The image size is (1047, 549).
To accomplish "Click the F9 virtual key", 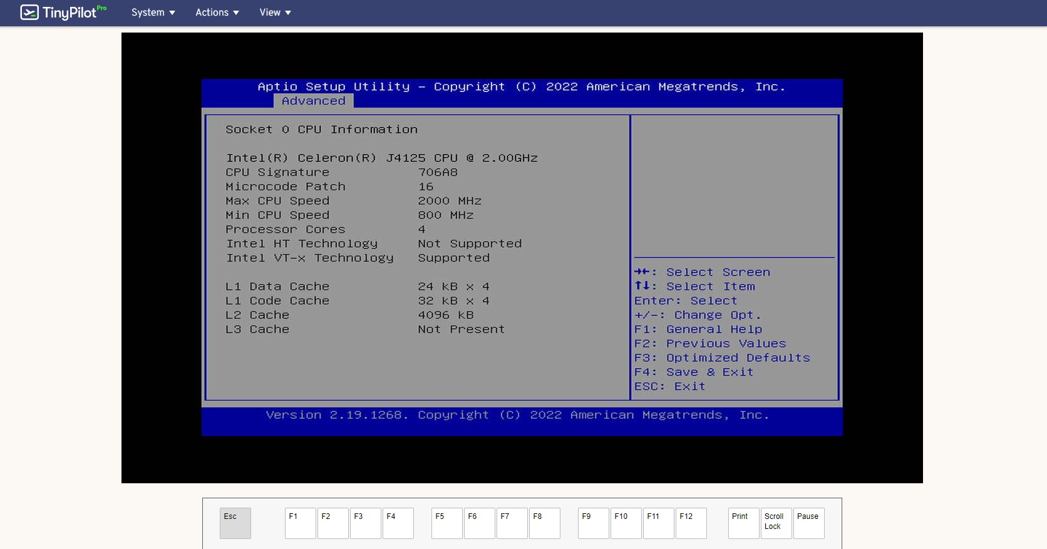I will point(593,523).
